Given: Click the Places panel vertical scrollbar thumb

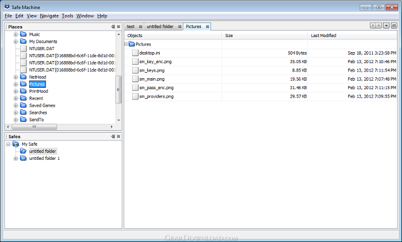Looking at the screenshot, I should click(119, 89).
